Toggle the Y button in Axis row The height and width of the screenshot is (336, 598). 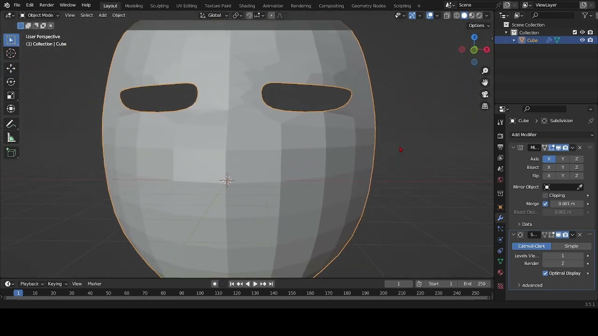(x=562, y=159)
